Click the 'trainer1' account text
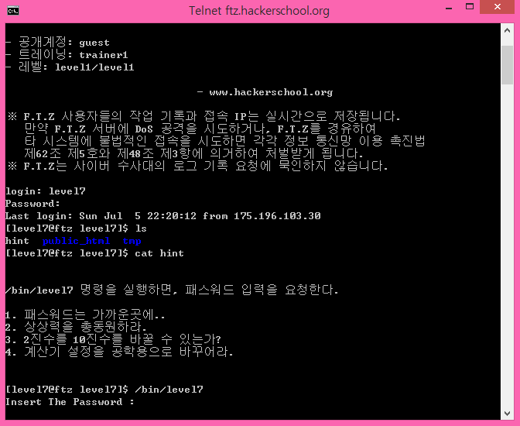This screenshot has width=520, height=426. (104, 55)
